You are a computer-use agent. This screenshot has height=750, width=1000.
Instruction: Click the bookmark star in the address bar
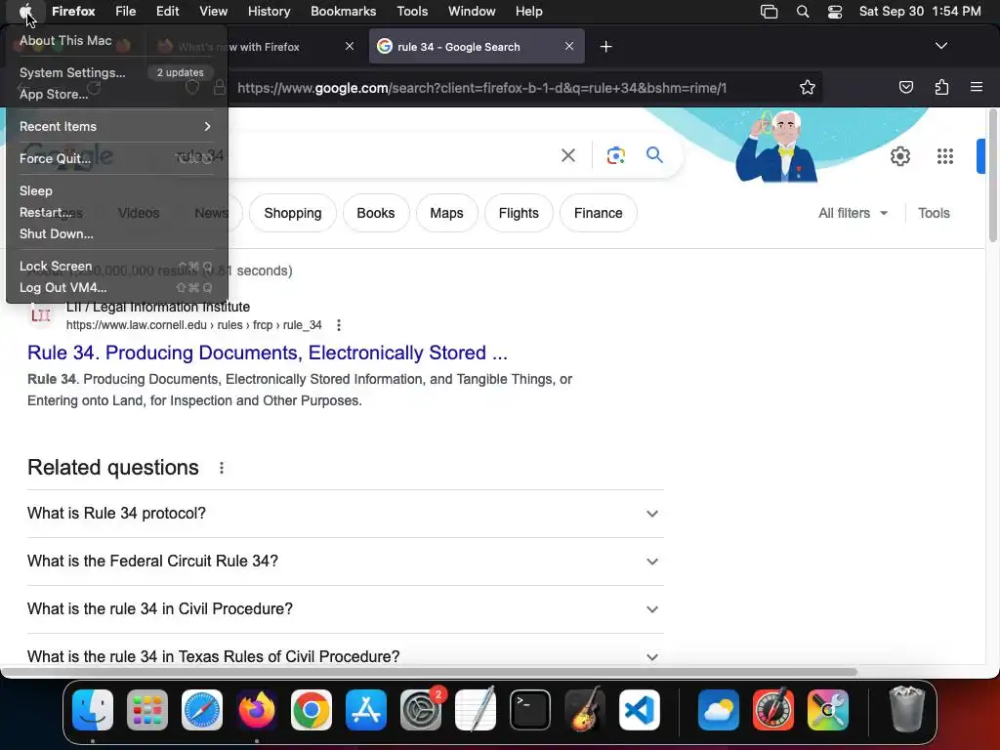tap(808, 87)
